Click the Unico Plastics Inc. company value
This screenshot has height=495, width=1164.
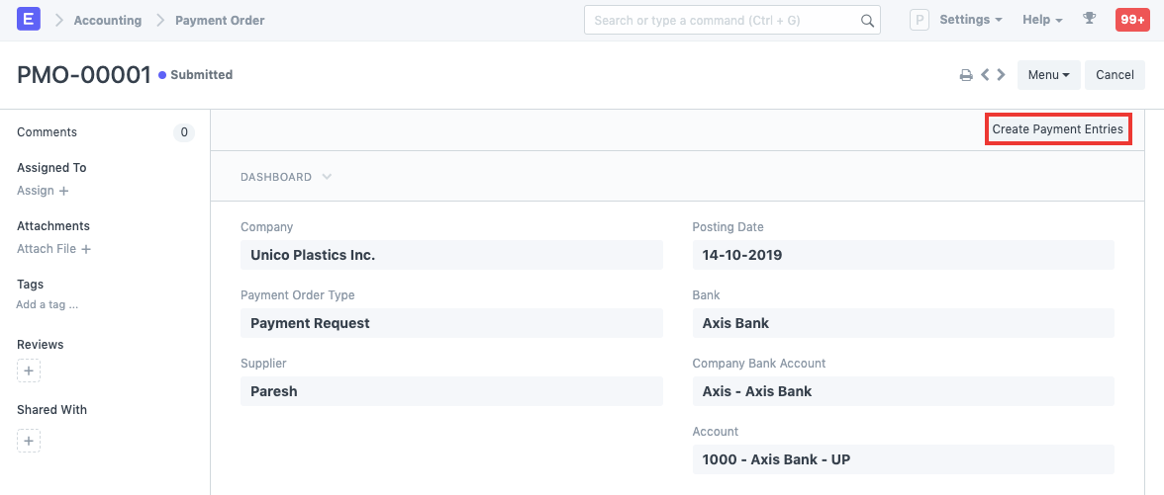click(451, 255)
